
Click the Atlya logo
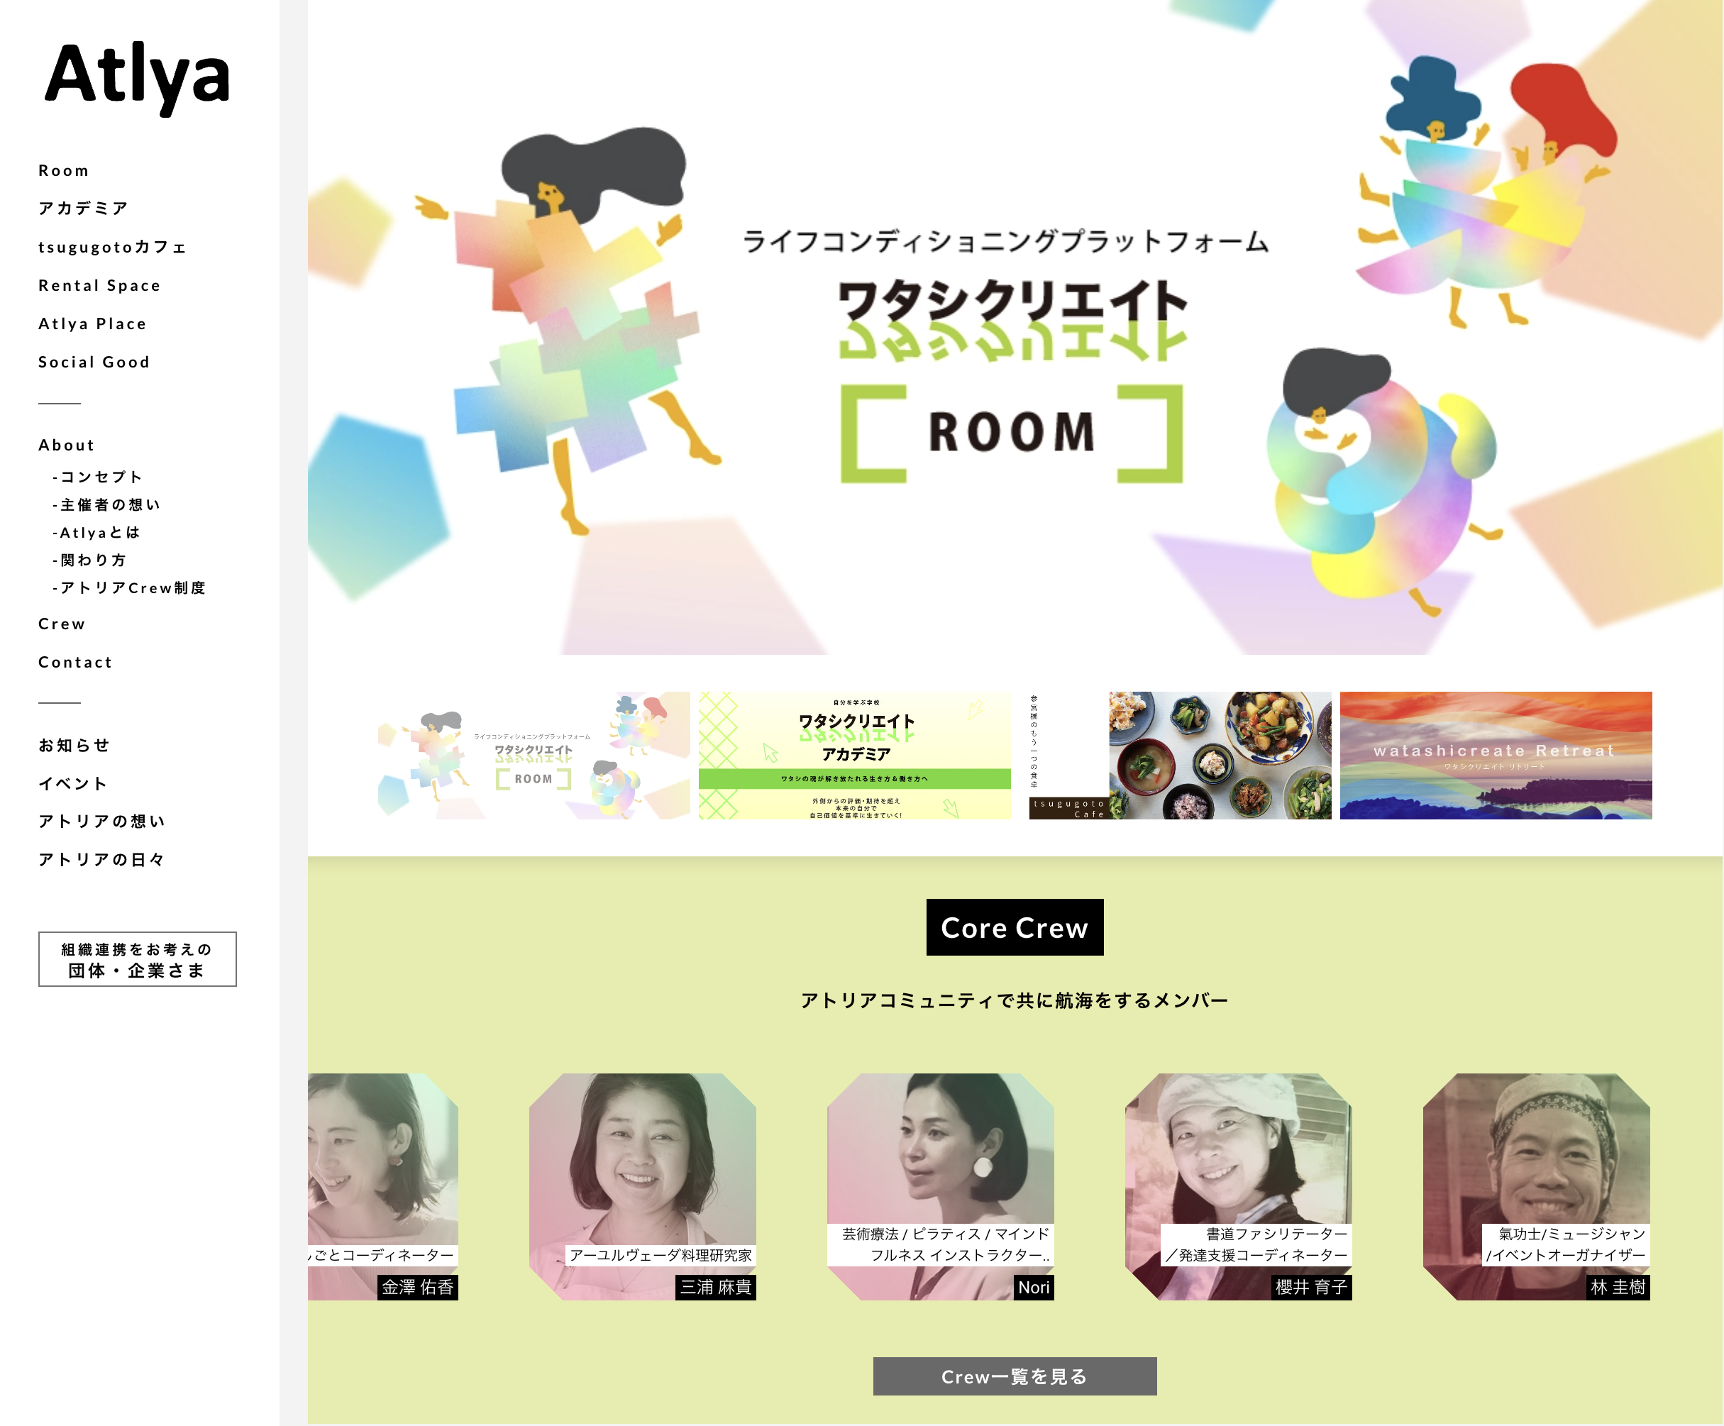[137, 77]
